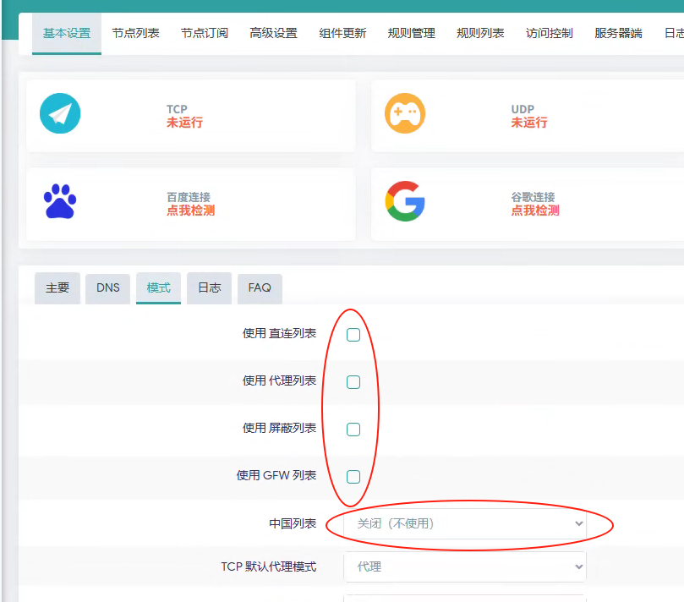Select the 规则管理 tab

click(411, 34)
